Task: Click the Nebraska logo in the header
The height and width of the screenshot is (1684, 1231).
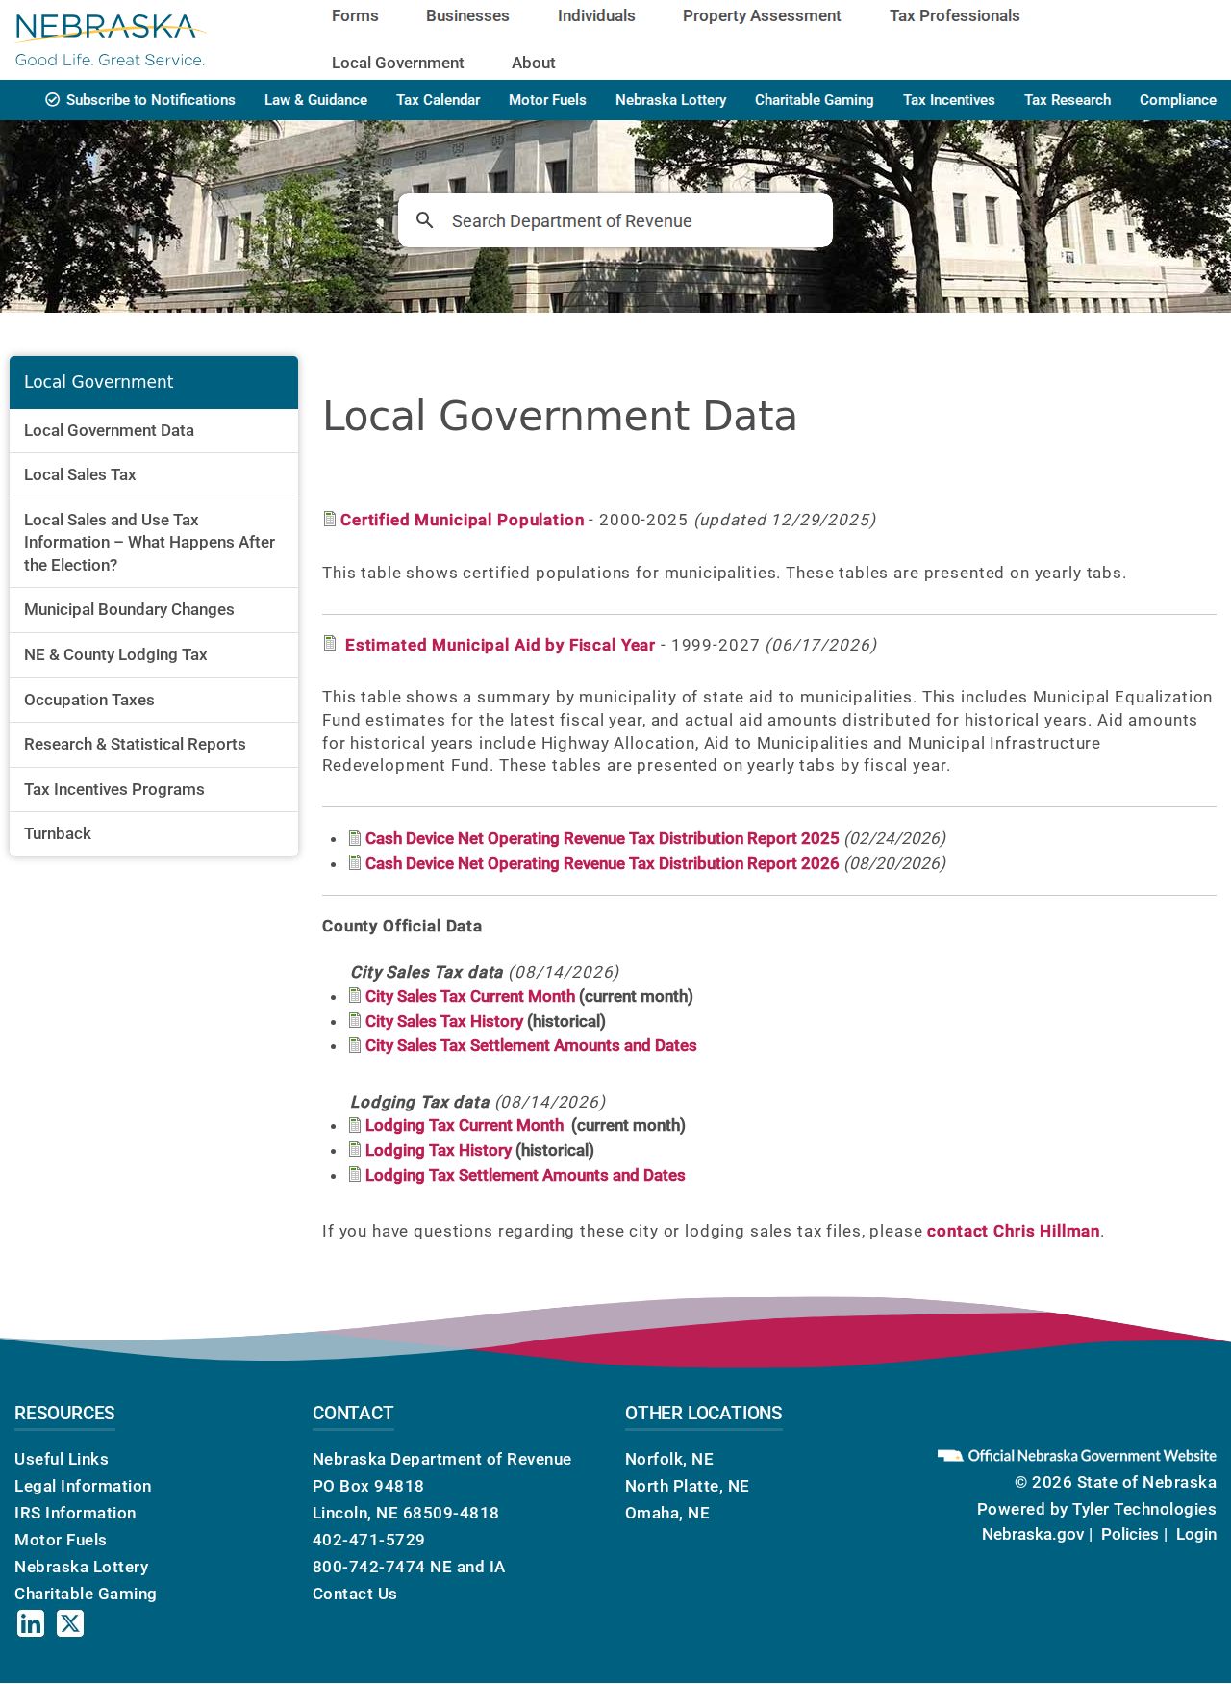Action: (111, 40)
